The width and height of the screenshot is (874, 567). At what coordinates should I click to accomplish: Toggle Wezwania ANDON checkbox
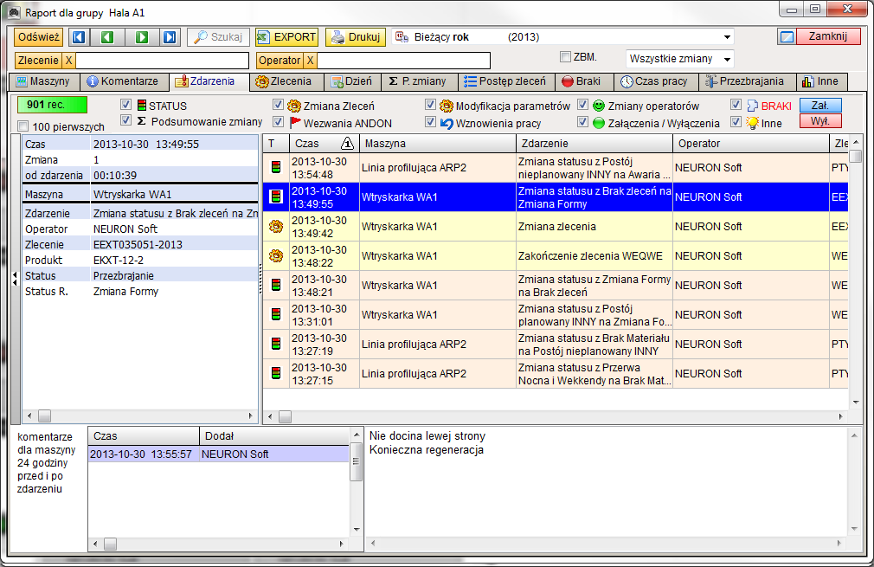click(278, 121)
